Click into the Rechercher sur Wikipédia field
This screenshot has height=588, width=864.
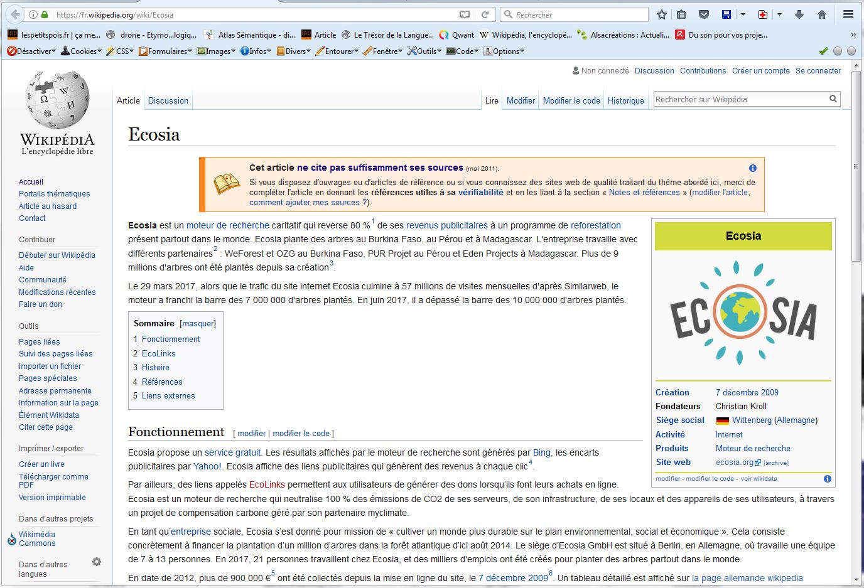click(x=741, y=99)
